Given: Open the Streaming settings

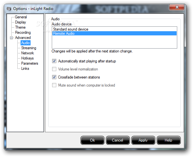Looking at the screenshot, I should (x=29, y=48).
